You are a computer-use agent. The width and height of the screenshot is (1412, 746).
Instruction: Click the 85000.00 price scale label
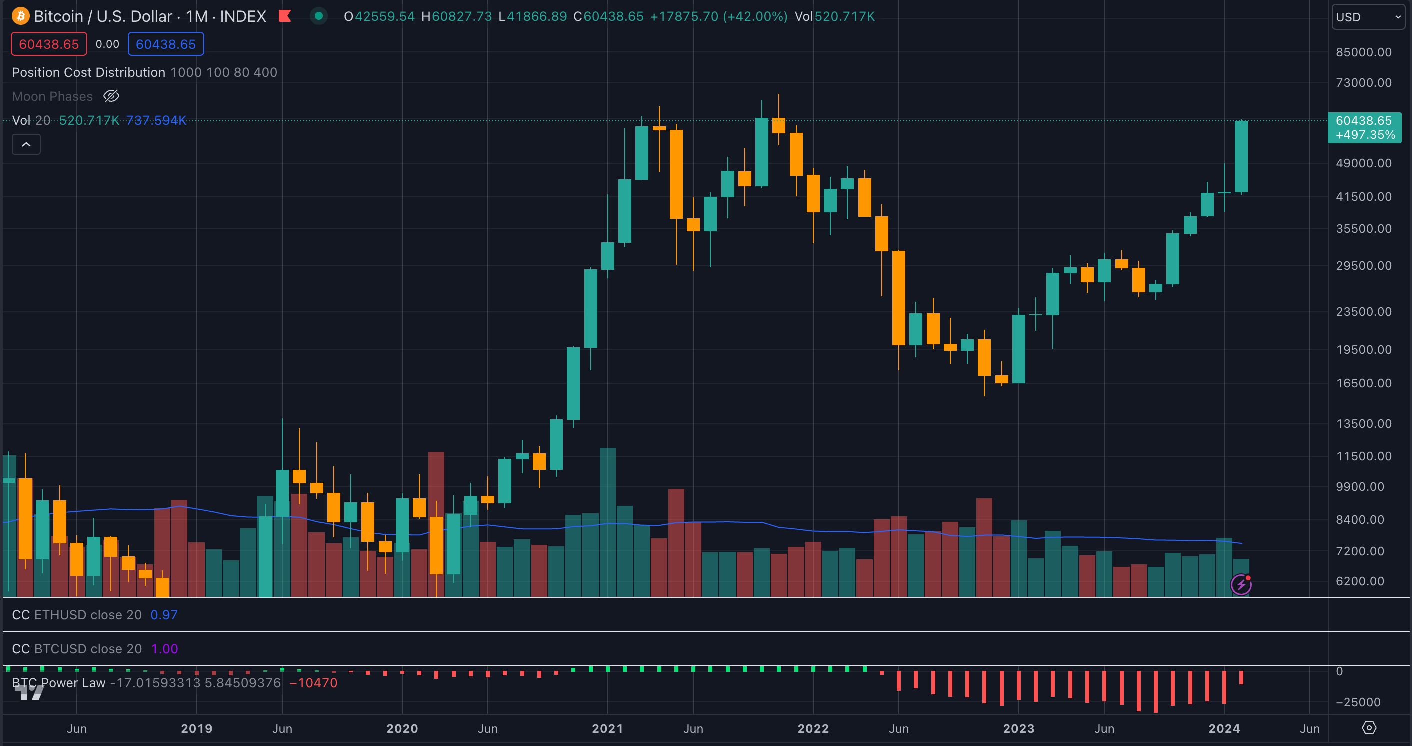[1363, 52]
